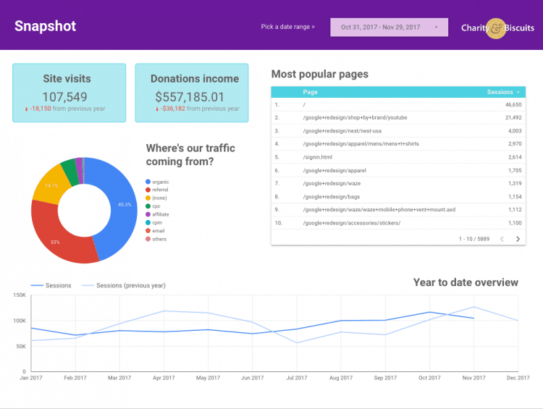Click the cpm legend color dot
This screenshot has width=543, height=409.
pos(148,223)
